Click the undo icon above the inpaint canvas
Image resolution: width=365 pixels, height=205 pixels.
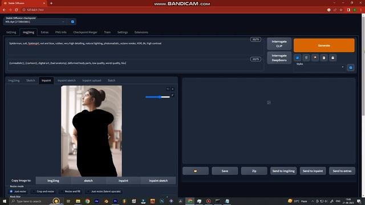pos(168,89)
